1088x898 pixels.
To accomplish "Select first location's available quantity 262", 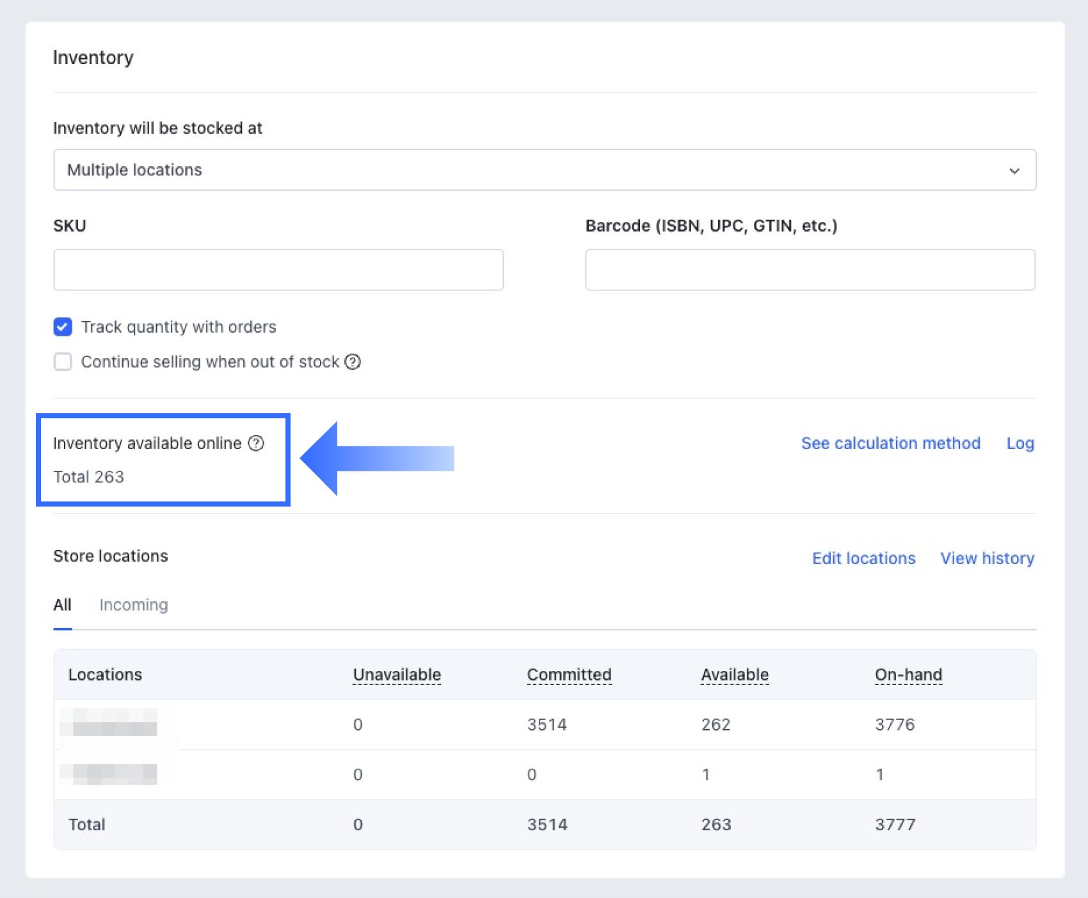I will coord(716,725).
